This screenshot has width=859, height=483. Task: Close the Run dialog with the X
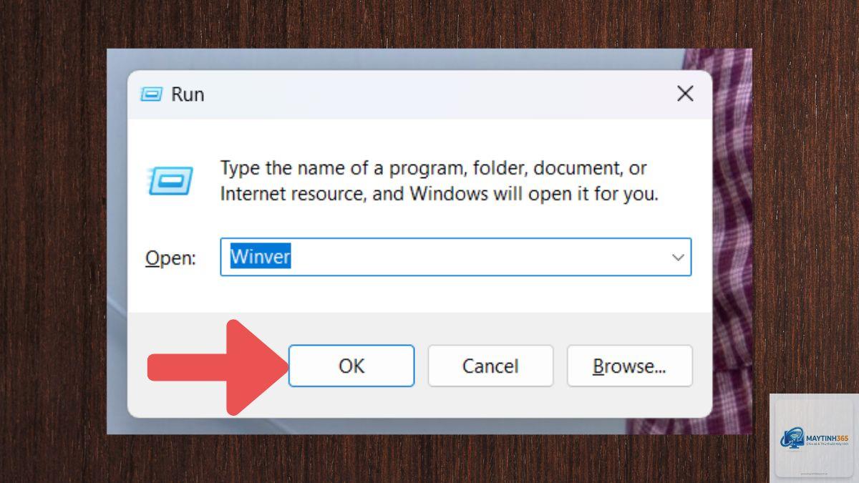[x=685, y=94]
